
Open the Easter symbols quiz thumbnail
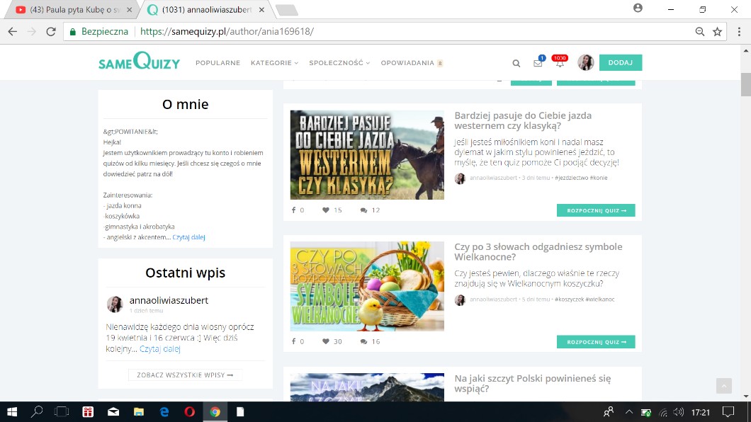(367, 287)
